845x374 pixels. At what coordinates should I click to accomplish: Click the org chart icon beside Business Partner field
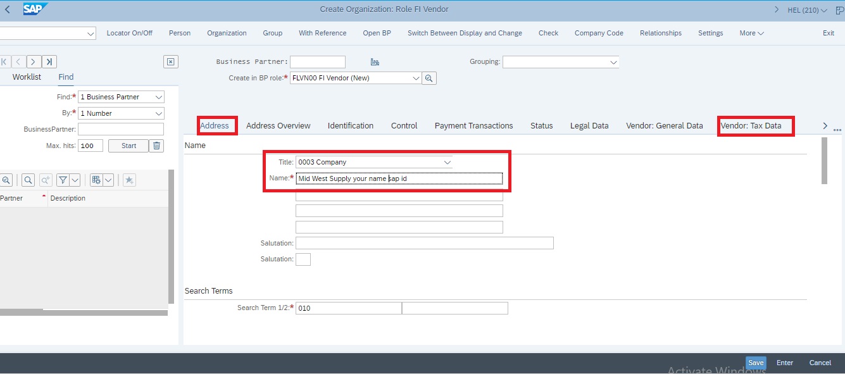375,61
